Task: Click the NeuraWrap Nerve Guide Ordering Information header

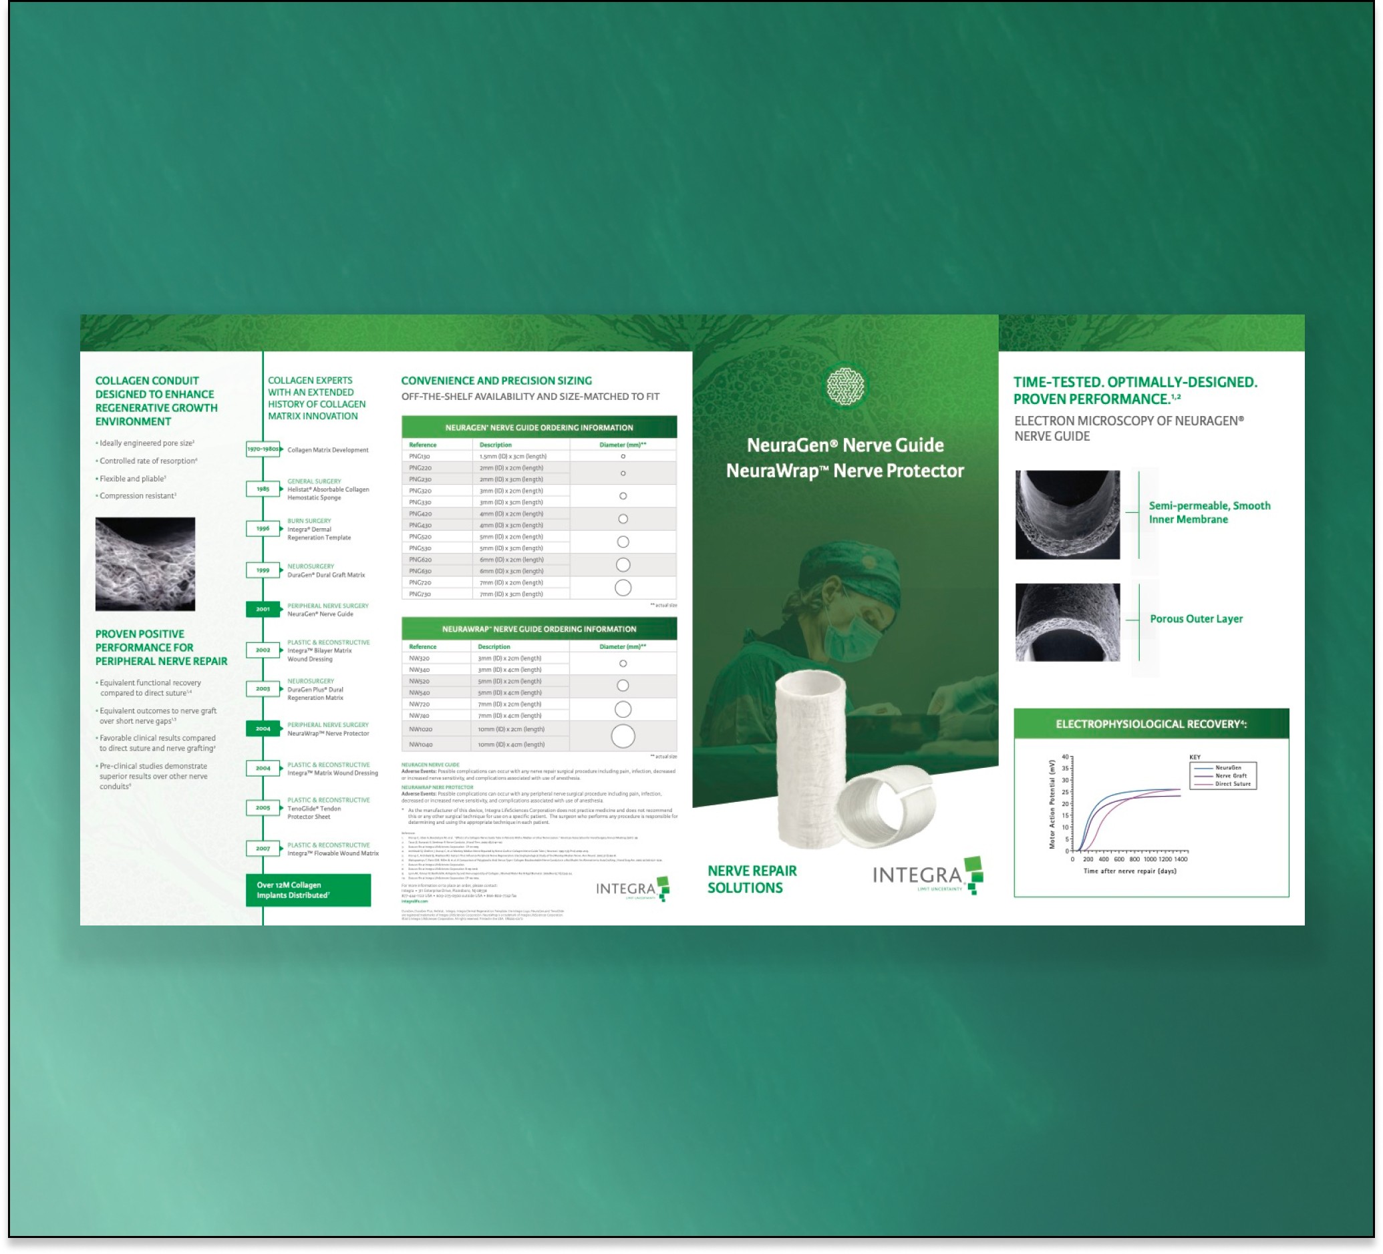Action: coord(539,629)
